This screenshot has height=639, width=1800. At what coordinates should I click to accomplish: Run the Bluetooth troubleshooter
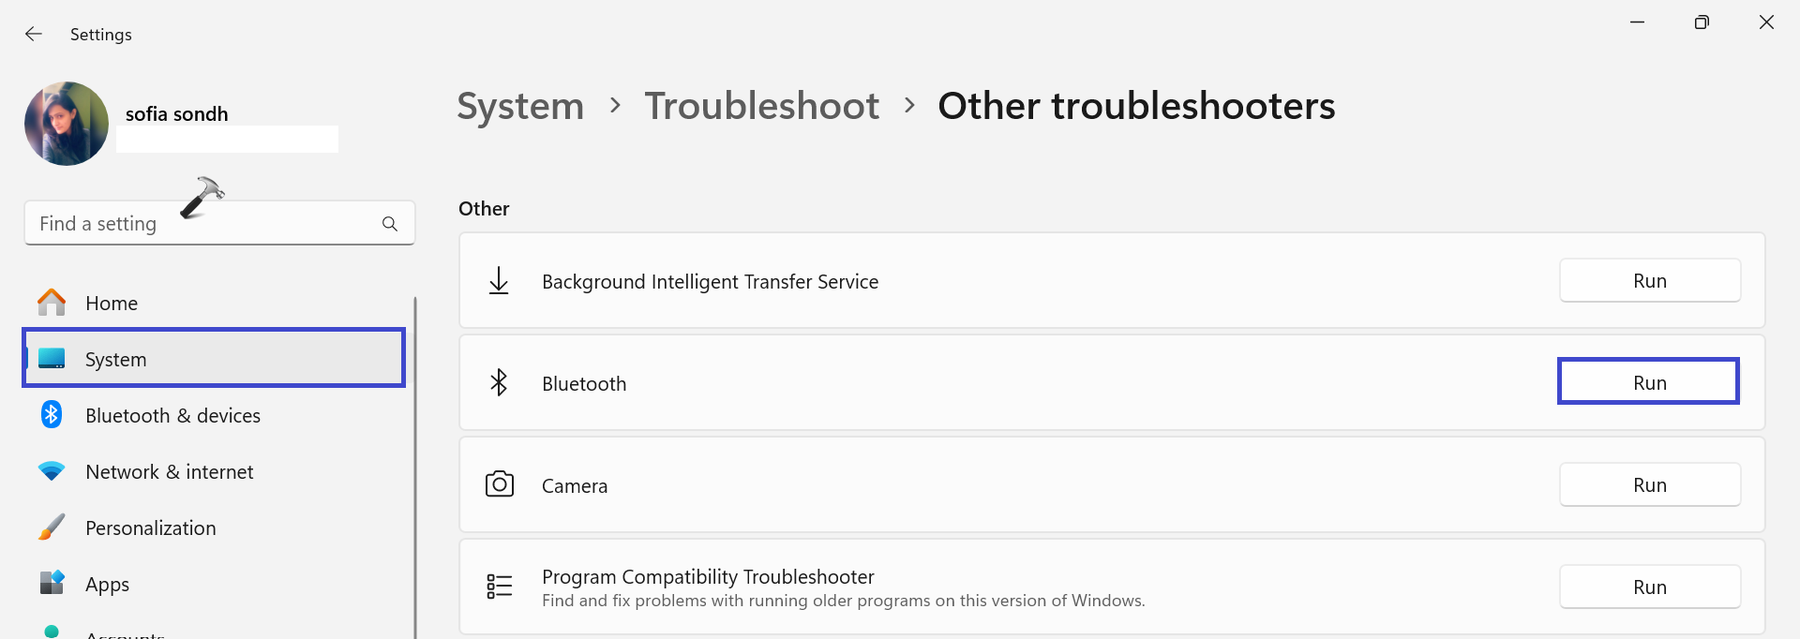tap(1648, 382)
